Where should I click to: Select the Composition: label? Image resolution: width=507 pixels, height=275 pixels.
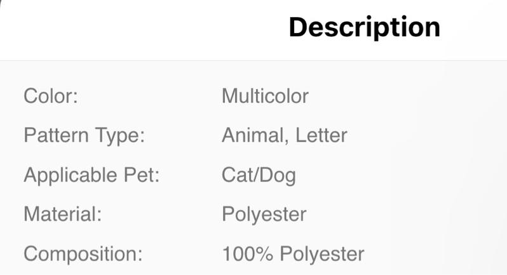(83, 254)
